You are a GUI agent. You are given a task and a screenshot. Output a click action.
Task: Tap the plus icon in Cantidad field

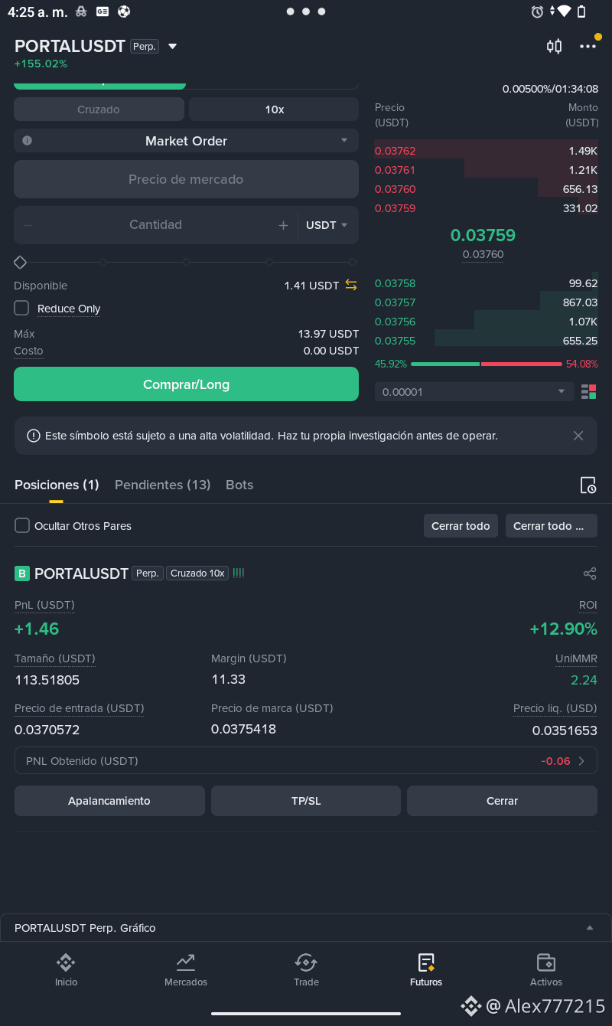coord(283,225)
